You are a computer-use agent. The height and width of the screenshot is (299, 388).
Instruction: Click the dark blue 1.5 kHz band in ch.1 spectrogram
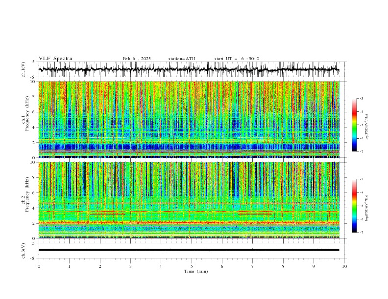point(189,147)
